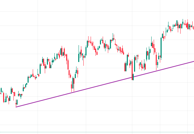194x134 pixels.
Task: Select the long red candle at far left decline
Action: (x=3, y=97)
